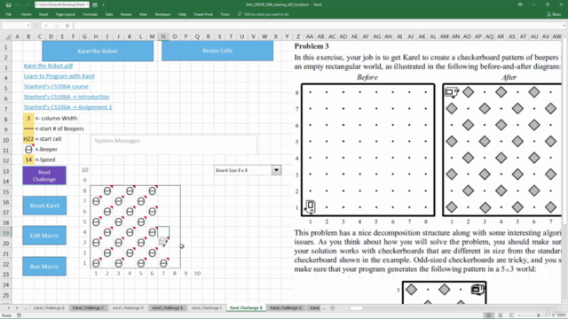Switch to Karel_Challenge F sheet tab
Image resolution: width=568 pixels, height=319 pixels.
coord(207,308)
